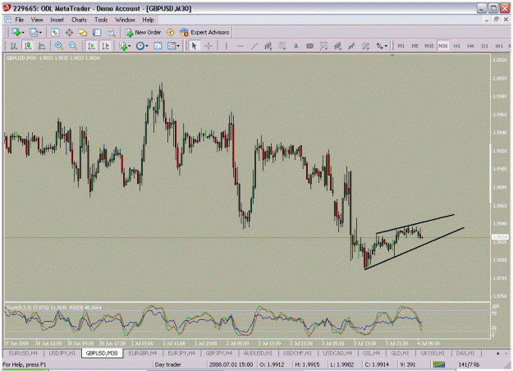This screenshot has height=371, width=513.
Task: Expand the Templates dropdown arrow
Action: (x=178, y=46)
